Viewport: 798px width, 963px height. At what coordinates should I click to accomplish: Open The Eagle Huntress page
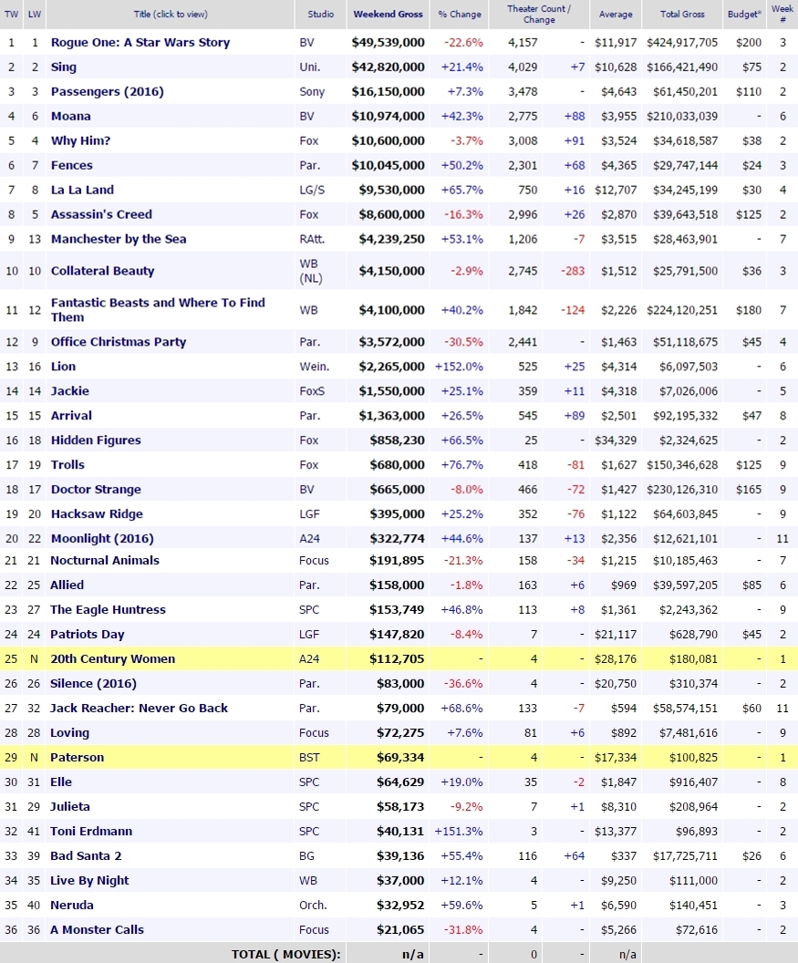[x=109, y=609]
